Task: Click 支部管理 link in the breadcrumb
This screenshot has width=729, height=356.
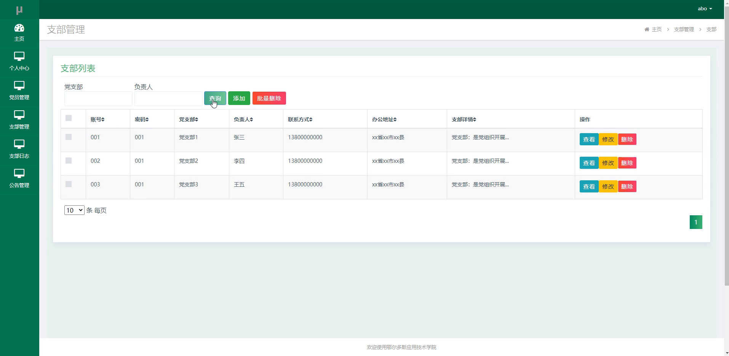Action: [x=684, y=29]
